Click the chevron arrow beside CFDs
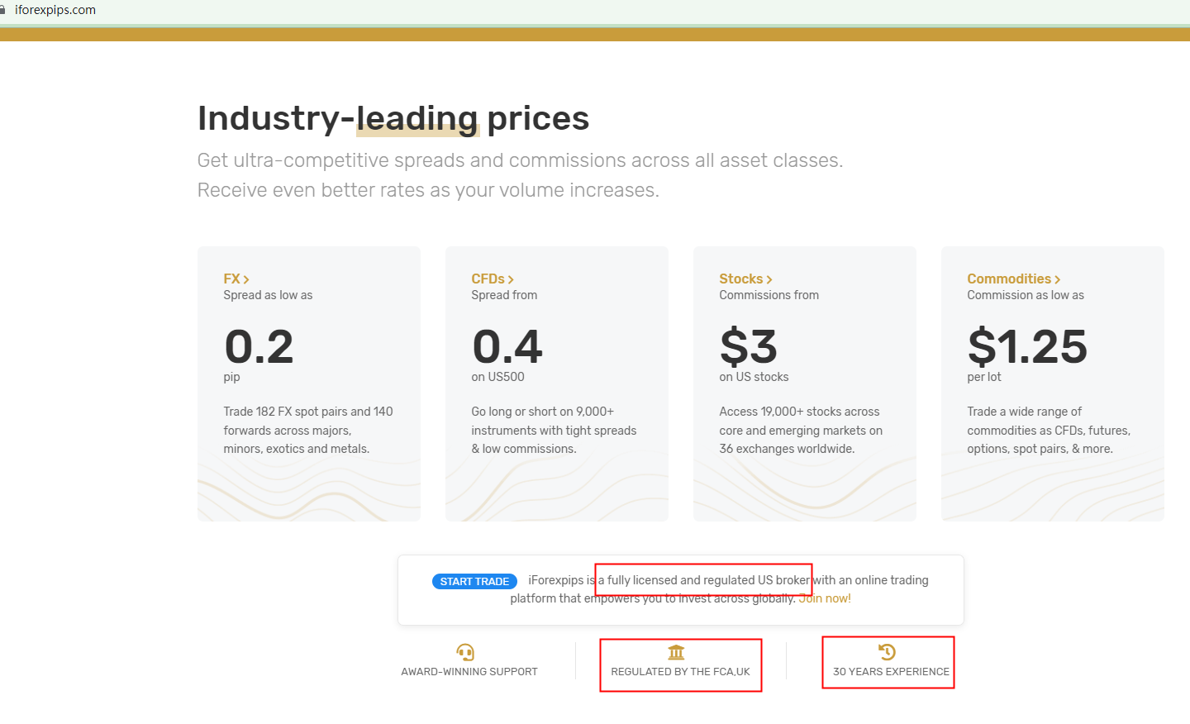 [511, 280]
